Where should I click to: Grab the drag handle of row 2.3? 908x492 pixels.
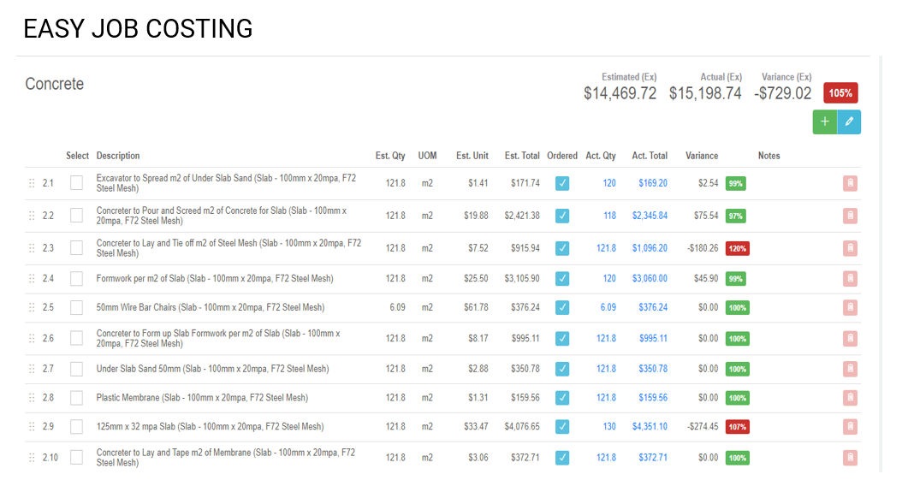(x=32, y=248)
